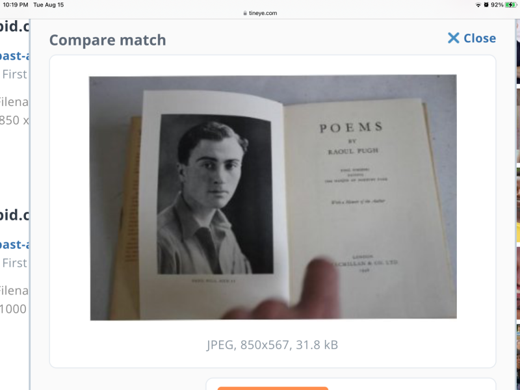Click the orange button below image info
520x390 pixels.
(273, 388)
